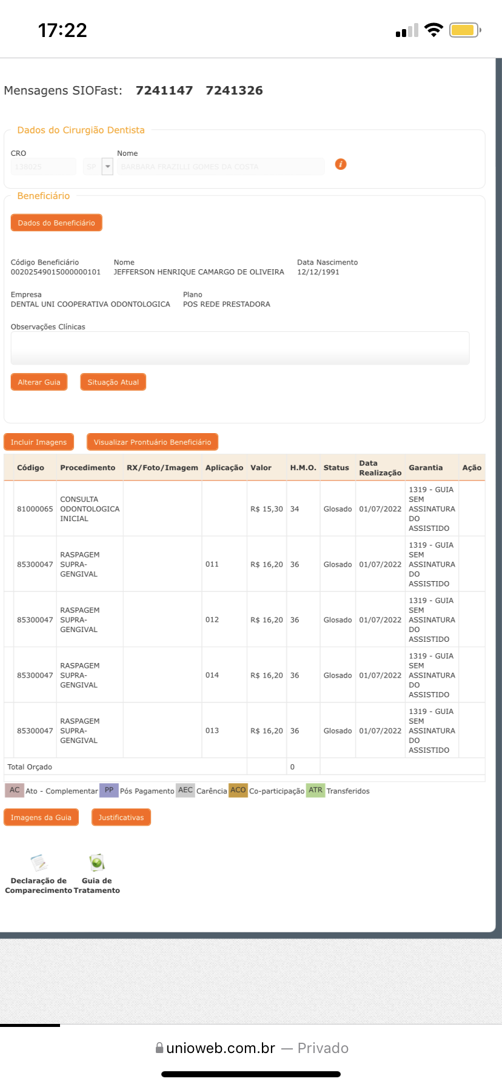The height and width of the screenshot is (1087, 502).
Task: Click the PP Pós Pagamento legend badge
Action: click(x=109, y=790)
